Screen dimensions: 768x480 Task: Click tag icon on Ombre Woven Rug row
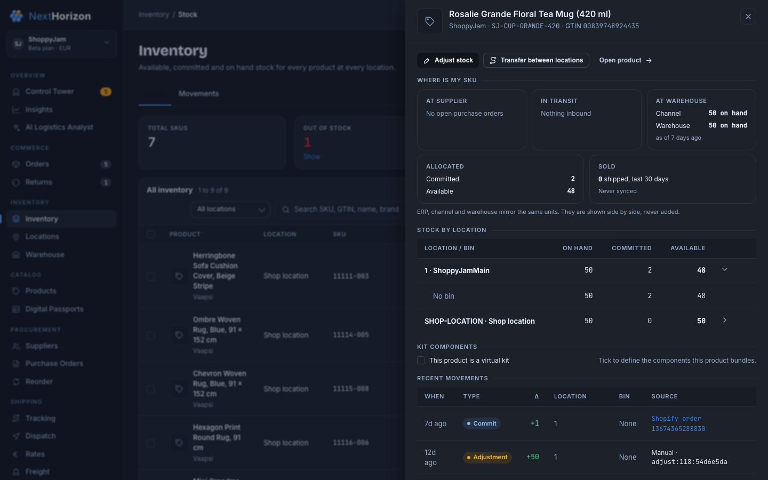tap(179, 335)
